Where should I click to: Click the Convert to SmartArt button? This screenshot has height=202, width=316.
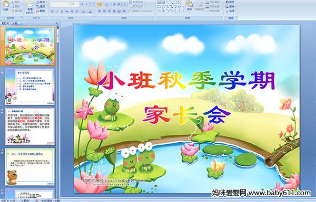142,11
